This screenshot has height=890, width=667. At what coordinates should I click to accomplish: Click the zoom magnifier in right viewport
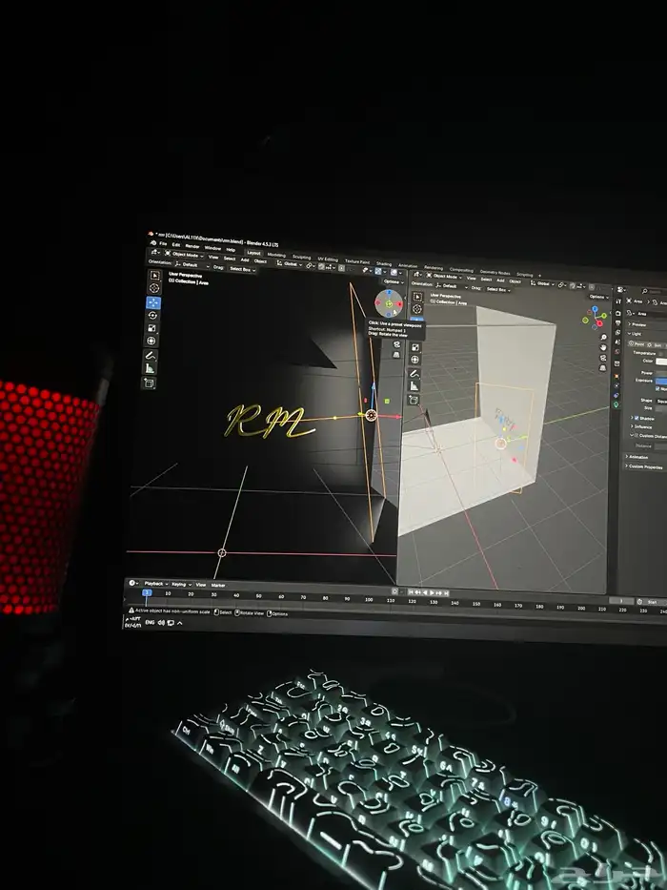point(603,335)
